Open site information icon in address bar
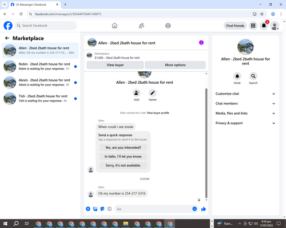Image resolution: width=286 pixels, height=228 pixels. pyautogui.click(x=30, y=14)
